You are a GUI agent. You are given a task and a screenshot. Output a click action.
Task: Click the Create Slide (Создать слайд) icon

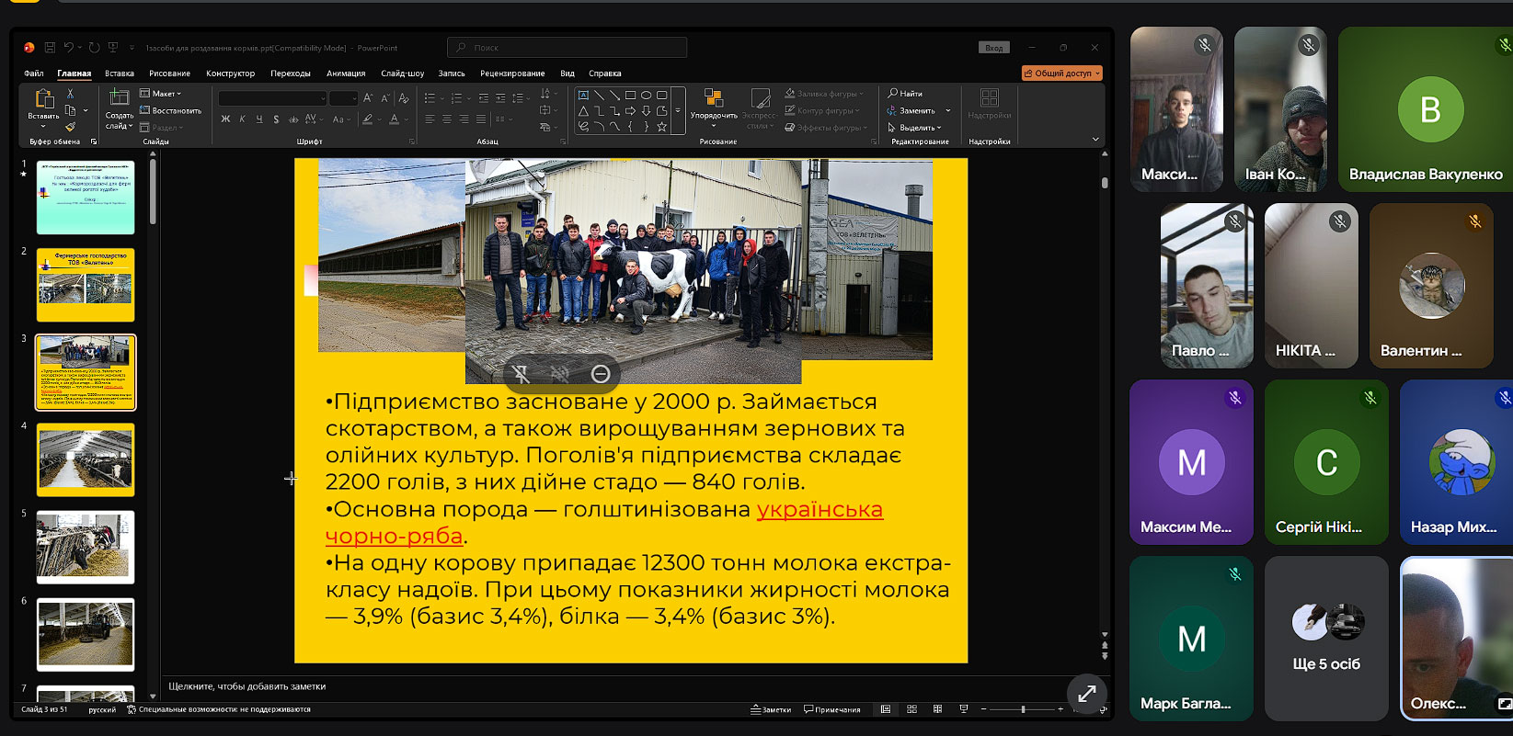[x=119, y=99]
